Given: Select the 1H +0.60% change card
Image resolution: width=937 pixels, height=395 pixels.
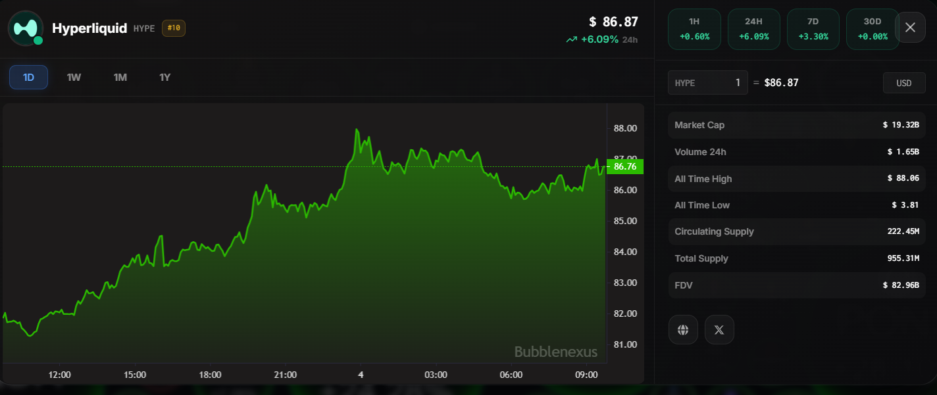Looking at the screenshot, I should pyautogui.click(x=694, y=29).
